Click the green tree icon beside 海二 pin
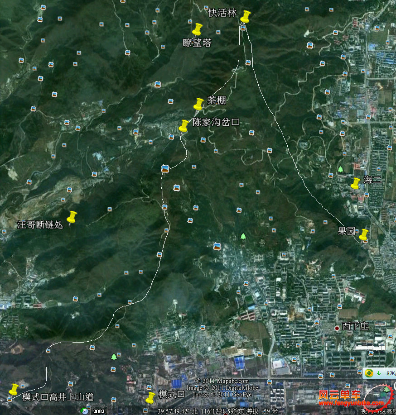 [340, 169]
